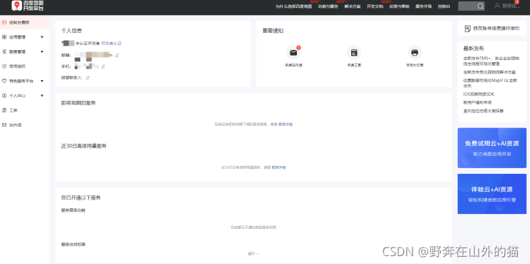Image resolution: width=530 pixels, height=264 pixels.
Task: Open the 新用户福利专场 link
Action: (x=477, y=102)
